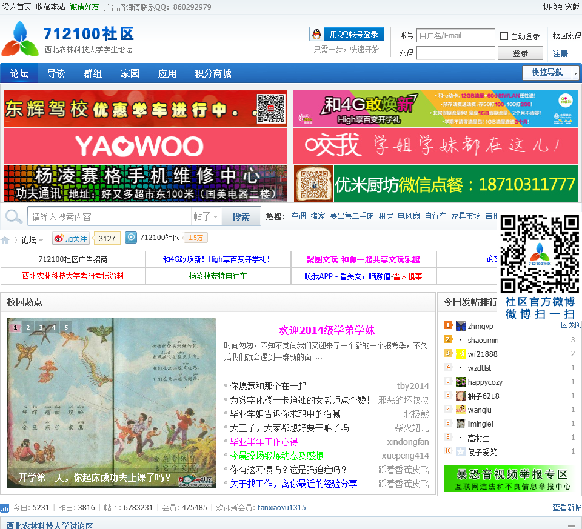
Task: Click the 东辉驾校 banner ad
Action: [x=145, y=108]
